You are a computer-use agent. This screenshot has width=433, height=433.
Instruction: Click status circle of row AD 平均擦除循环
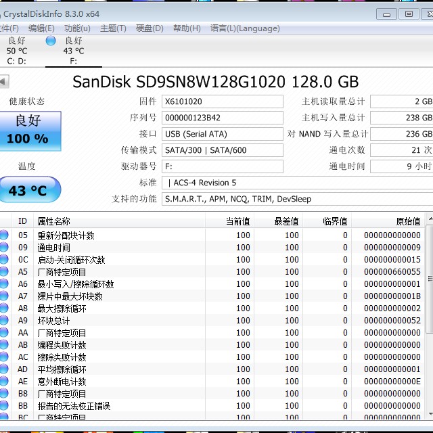[4, 369]
